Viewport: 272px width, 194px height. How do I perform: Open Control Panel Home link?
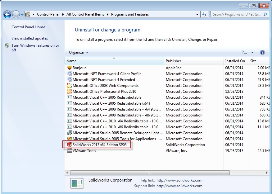point(28,27)
